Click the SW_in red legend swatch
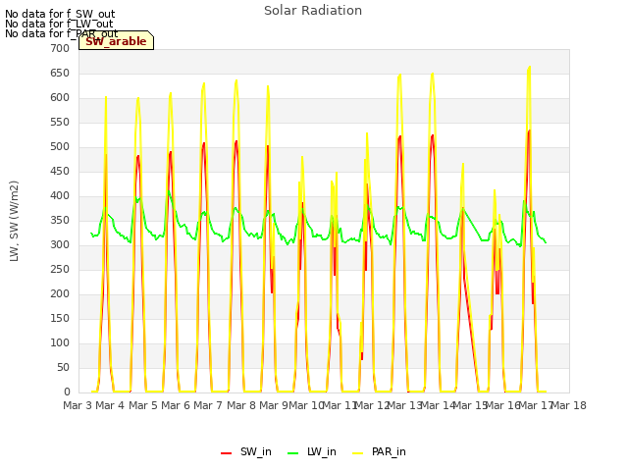The image size is (628, 471). click(226, 452)
